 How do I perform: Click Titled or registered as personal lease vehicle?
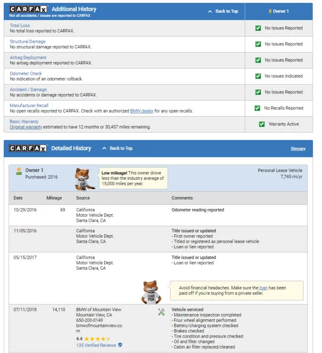[215, 241]
